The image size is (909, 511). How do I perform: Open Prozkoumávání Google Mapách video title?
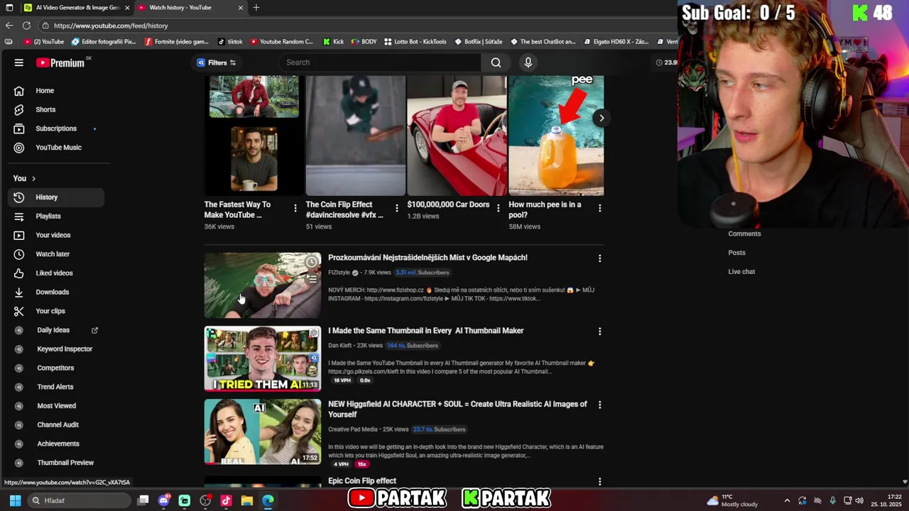click(428, 258)
